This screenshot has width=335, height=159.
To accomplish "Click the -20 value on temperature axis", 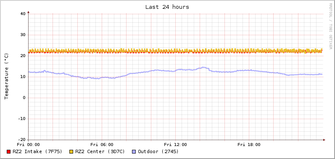I will pos(22,140).
